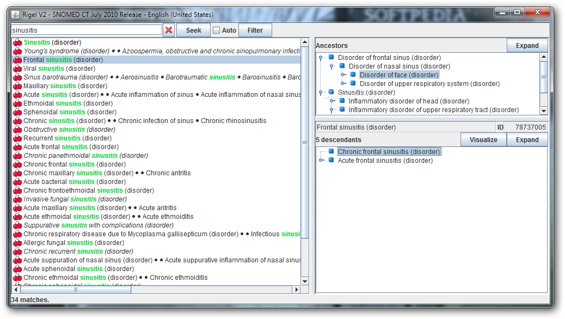This screenshot has width=565, height=319.
Task: Click the blue square icon of Disorder of nasal sinus
Action: 342,66
